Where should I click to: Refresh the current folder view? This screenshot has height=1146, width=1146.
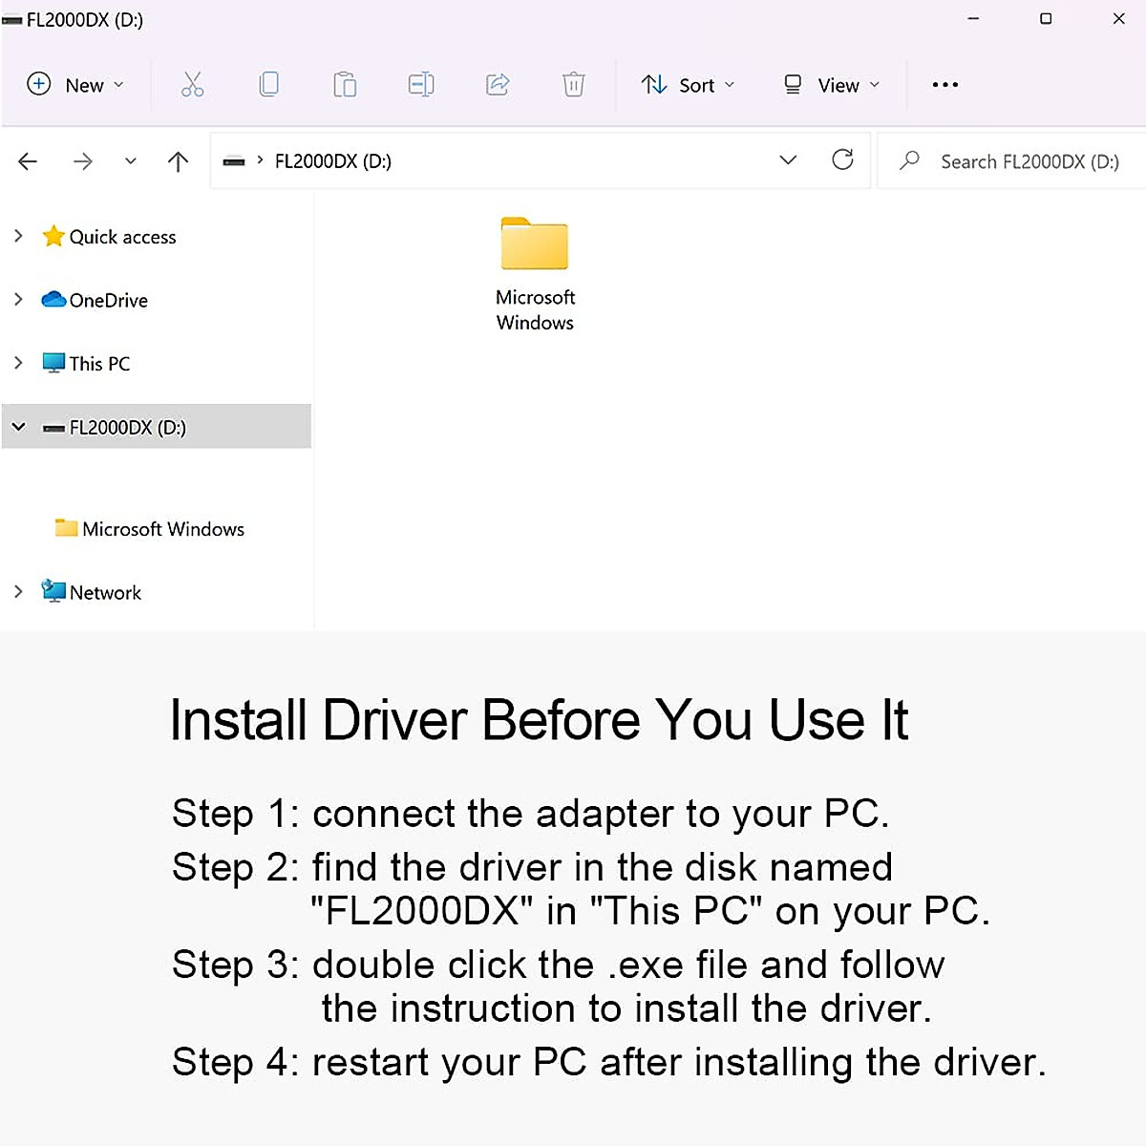(x=842, y=159)
